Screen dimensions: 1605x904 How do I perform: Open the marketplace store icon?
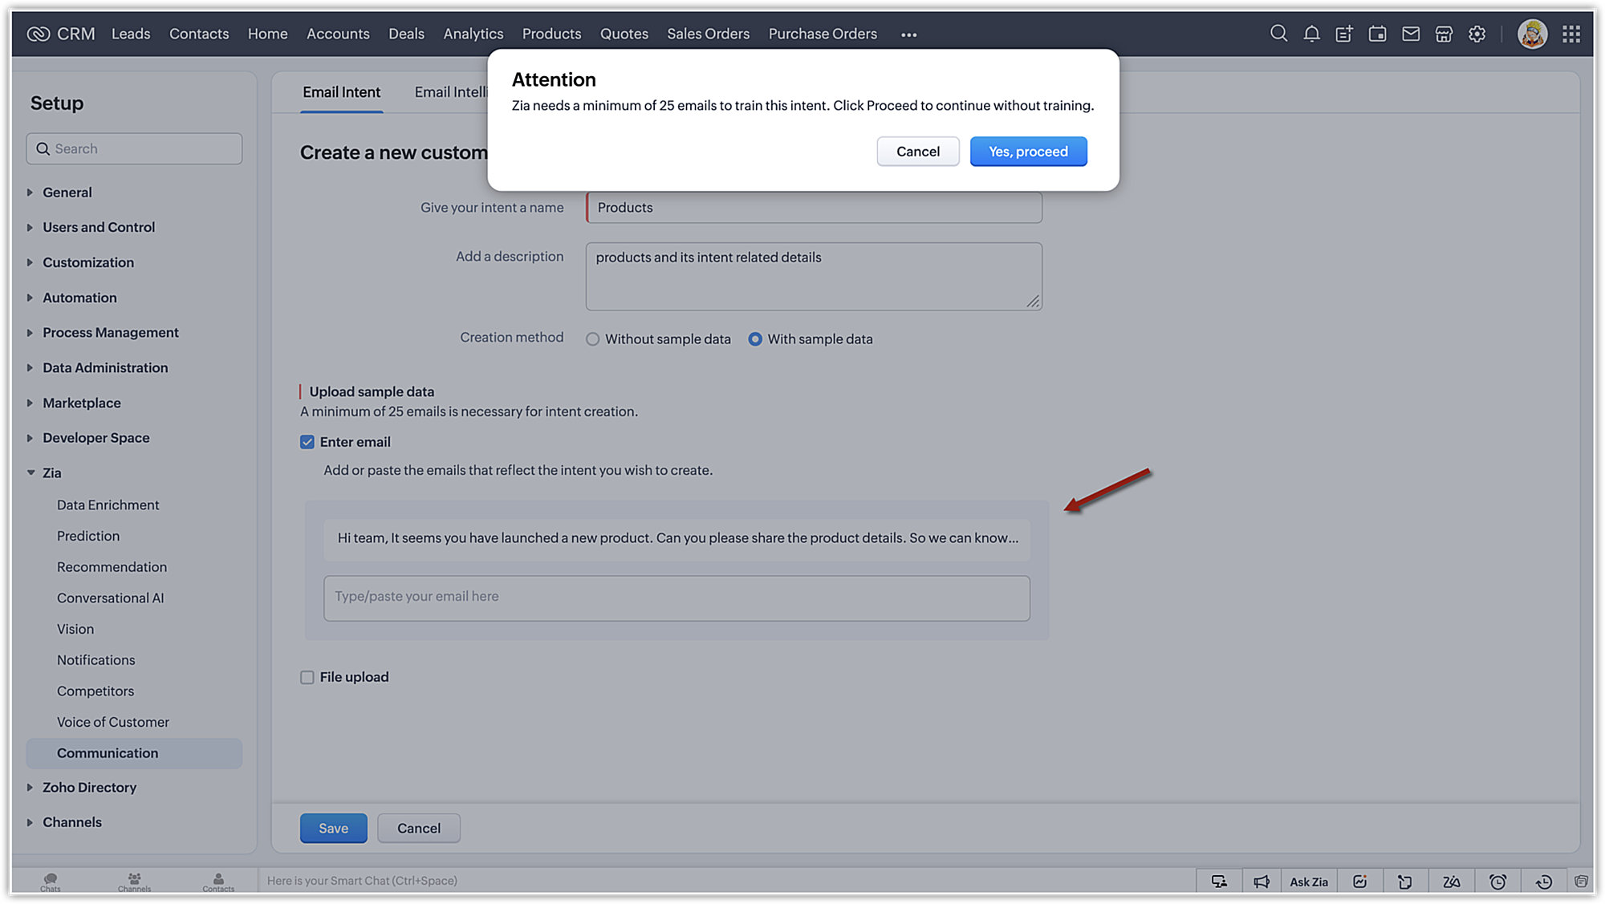[1444, 34]
